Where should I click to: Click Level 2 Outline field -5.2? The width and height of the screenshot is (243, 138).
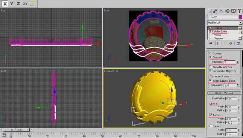click(x=231, y=123)
